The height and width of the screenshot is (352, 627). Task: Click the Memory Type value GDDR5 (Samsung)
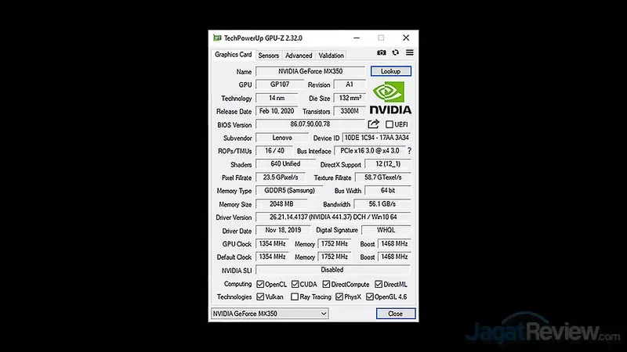coord(289,191)
